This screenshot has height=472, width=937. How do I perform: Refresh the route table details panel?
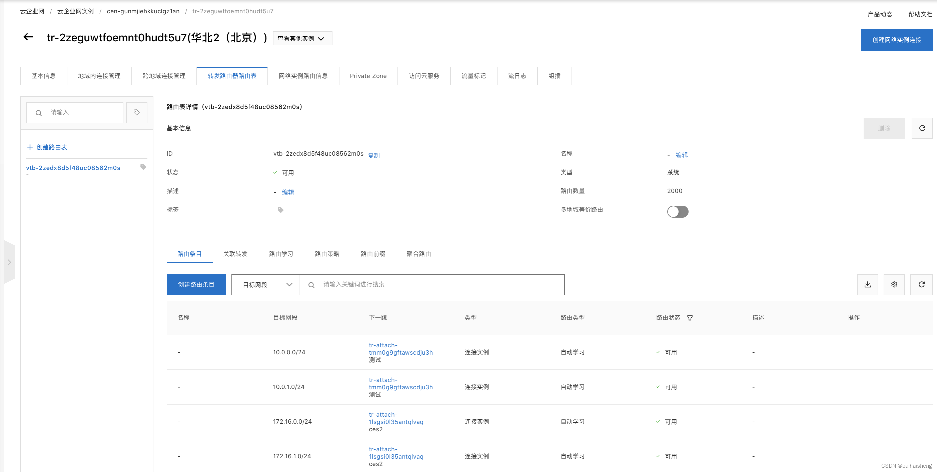(922, 128)
